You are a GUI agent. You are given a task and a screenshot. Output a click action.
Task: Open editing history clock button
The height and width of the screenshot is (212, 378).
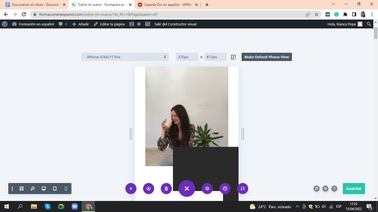tap(225, 189)
